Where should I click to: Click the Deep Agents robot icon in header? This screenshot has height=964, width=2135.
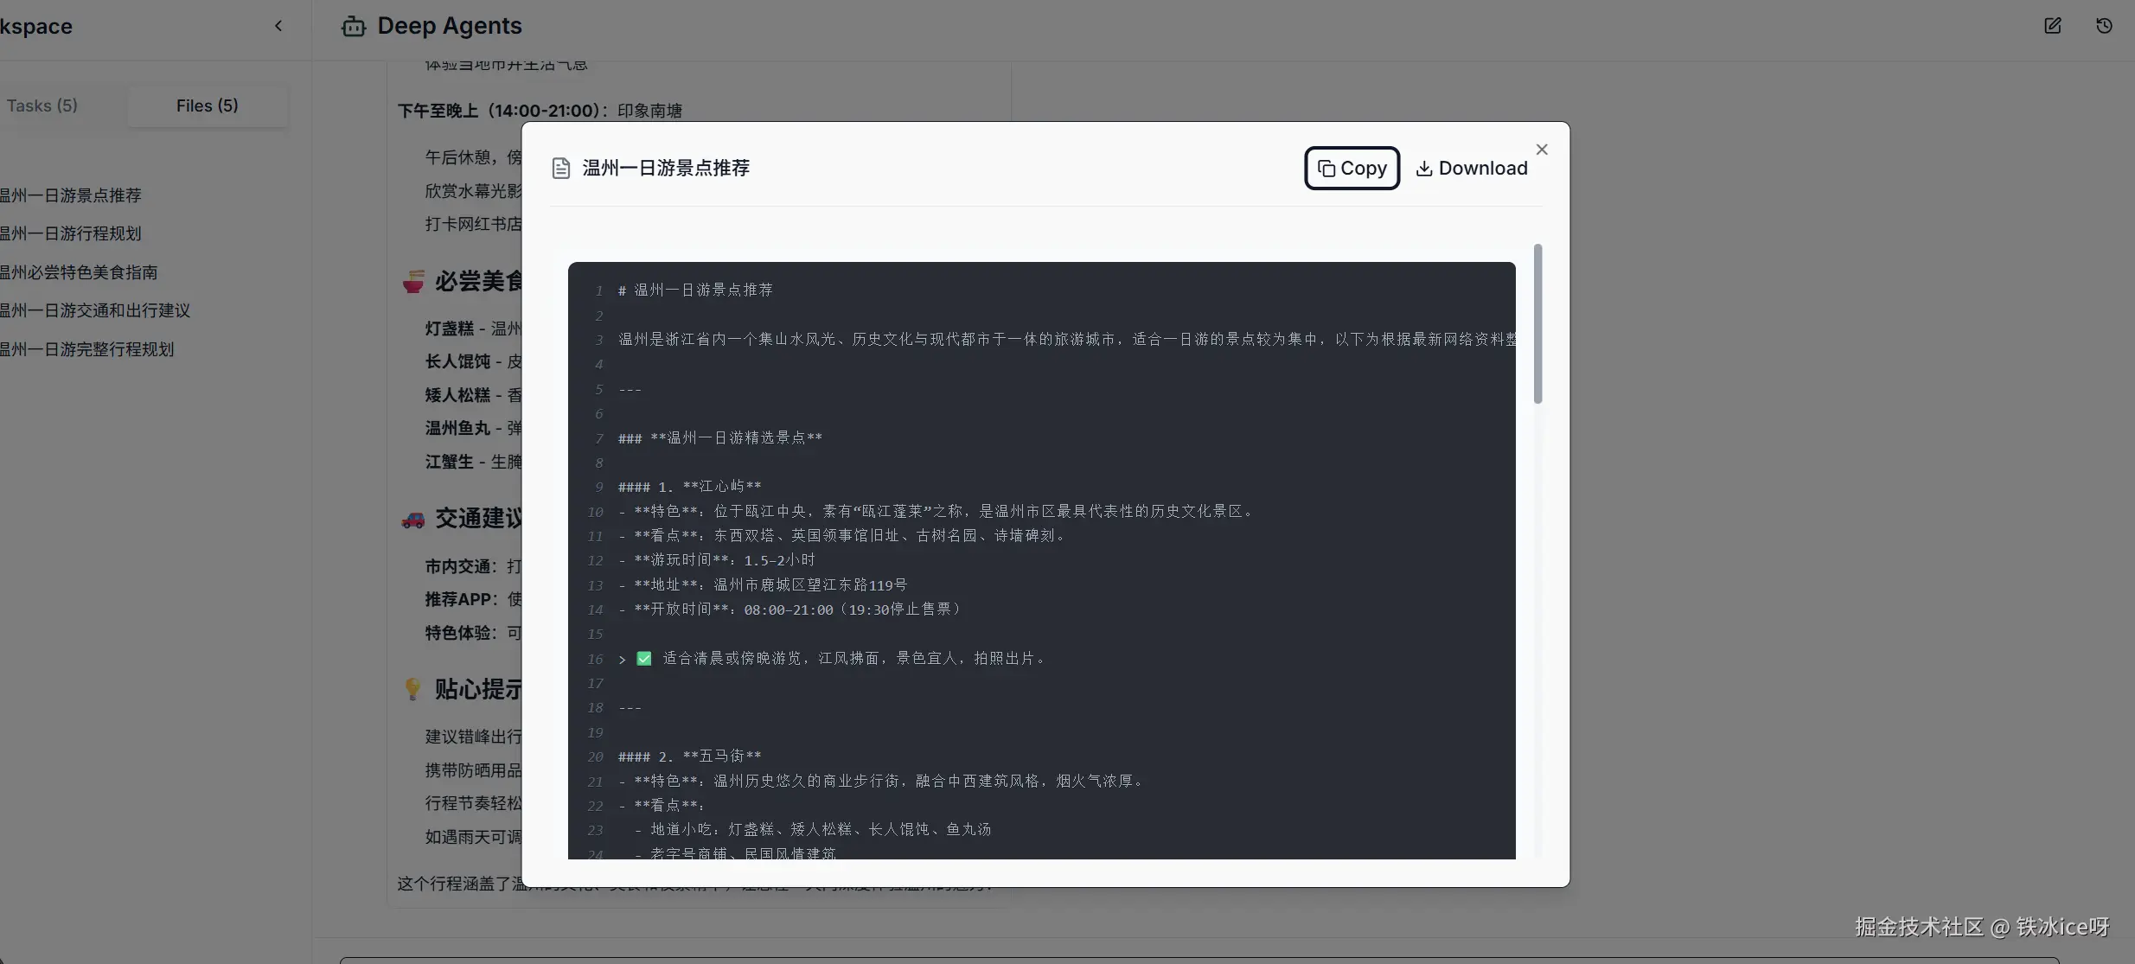[x=352, y=26]
